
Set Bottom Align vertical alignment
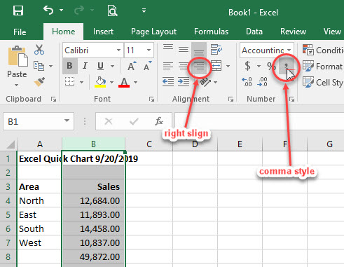click(x=199, y=50)
